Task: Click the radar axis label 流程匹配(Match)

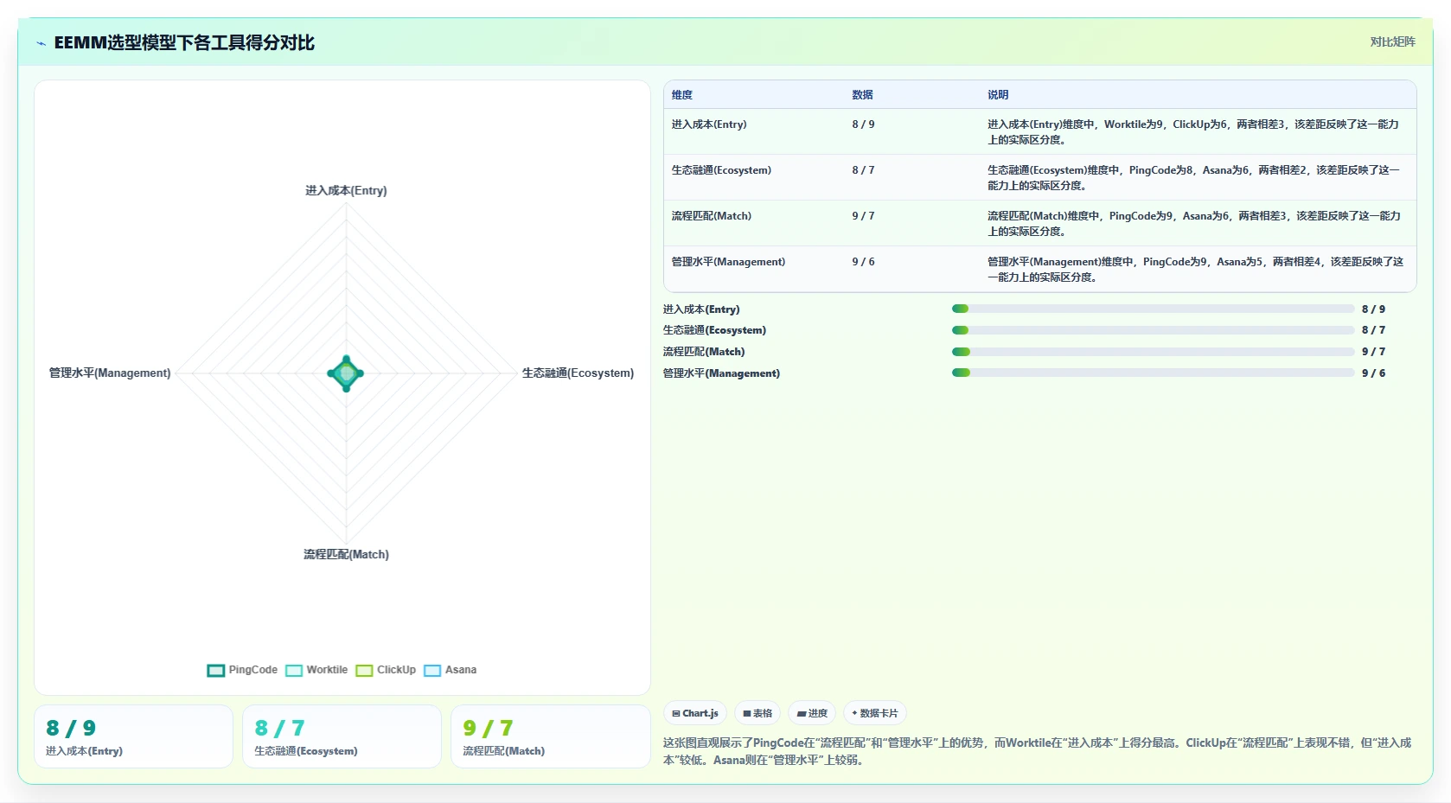Action: click(x=346, y=554)
